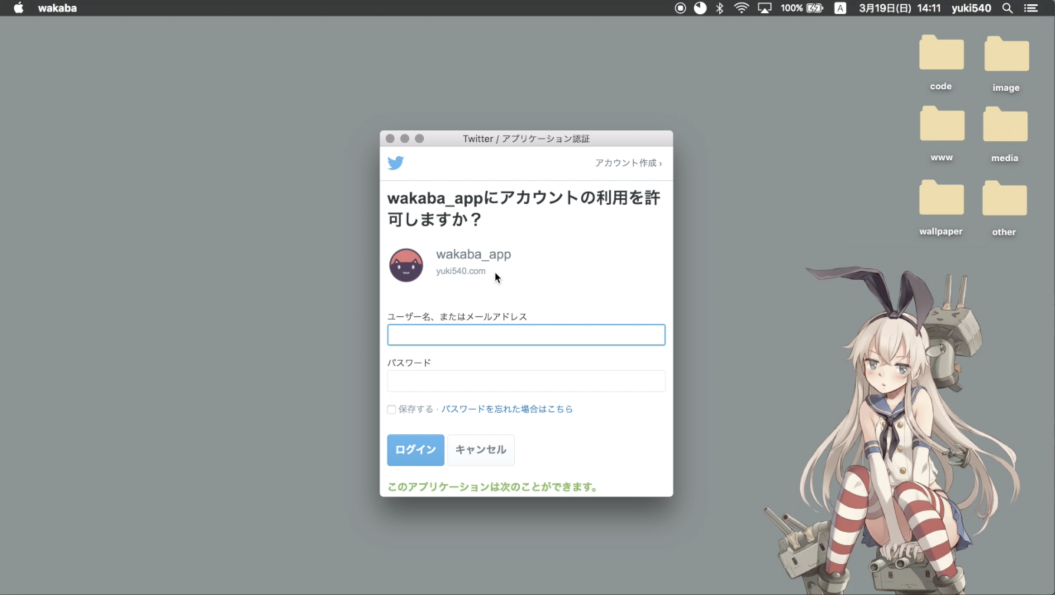This screenshot has width=1055, height=595.
Task: Enable the 保存する checkbox
Action: [x=391, y=409]
